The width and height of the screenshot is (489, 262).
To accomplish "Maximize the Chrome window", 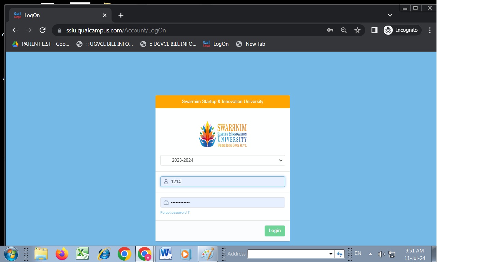I will coord(415,8).
